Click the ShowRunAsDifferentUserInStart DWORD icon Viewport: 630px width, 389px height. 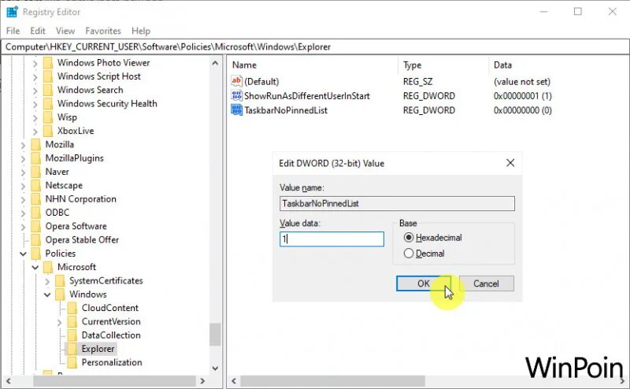click(237, 95)
